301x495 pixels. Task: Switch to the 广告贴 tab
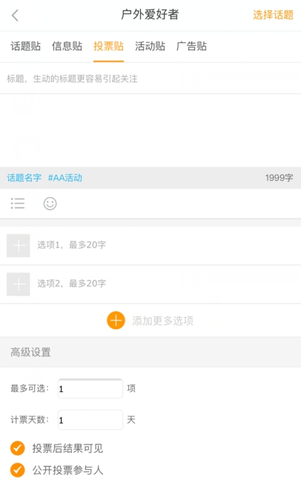[x=191, y=47]
